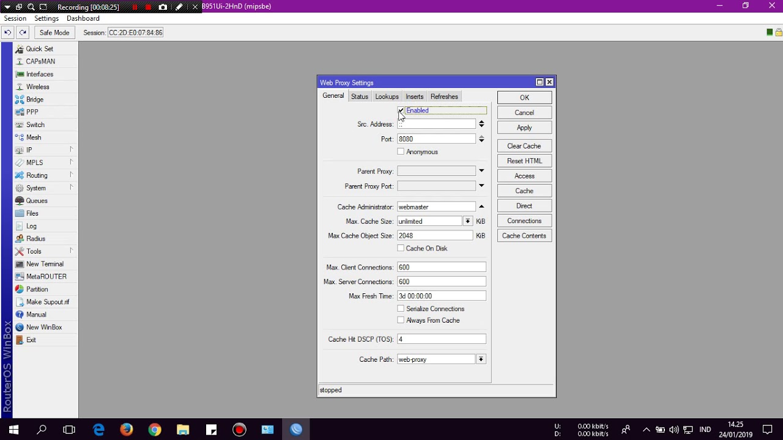Open File Explorer from taskbar
Image resolution: width=783 pixels, height=440 pixels.
183,430
